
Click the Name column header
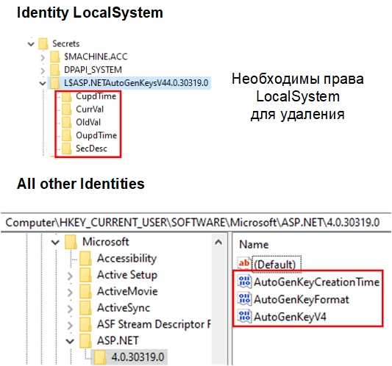254,245
